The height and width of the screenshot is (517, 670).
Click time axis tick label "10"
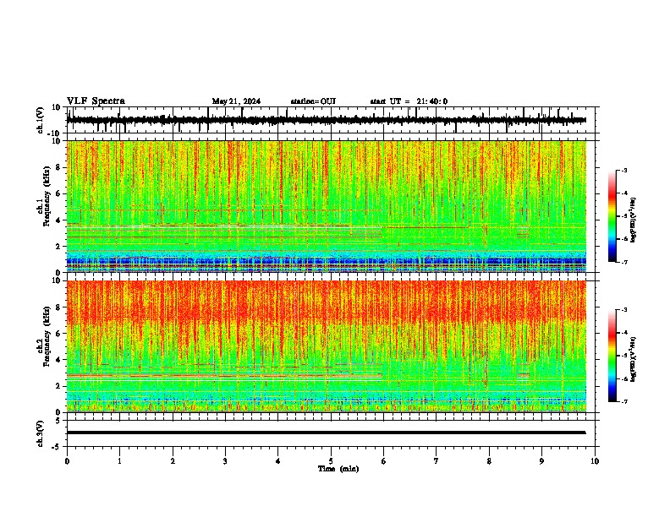pyautogui.click(x=595, y=461)
